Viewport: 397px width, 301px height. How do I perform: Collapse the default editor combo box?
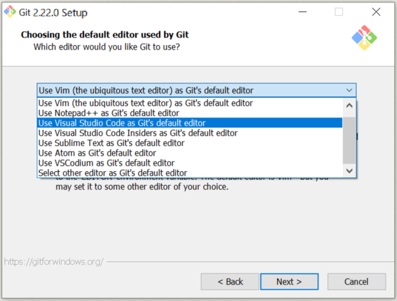click(197, 90)
